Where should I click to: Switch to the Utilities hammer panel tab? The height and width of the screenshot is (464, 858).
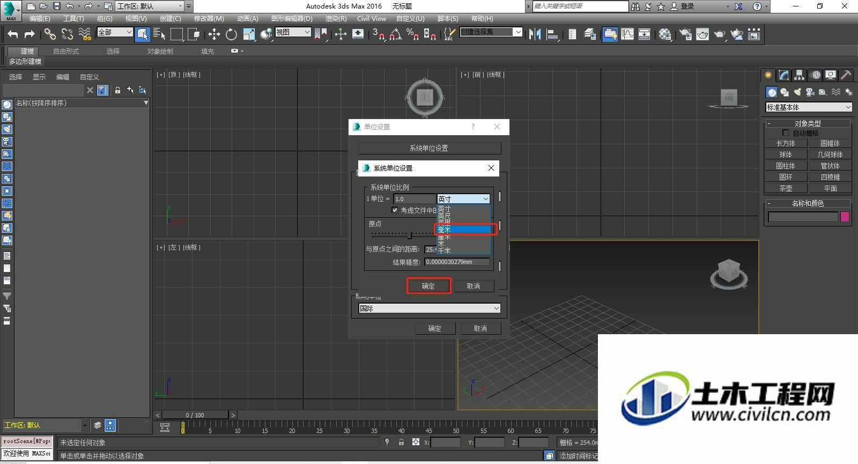pos(846,75)
